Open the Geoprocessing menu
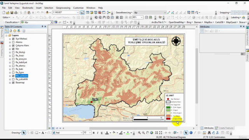The image size is (249, 140). [63, 8]
